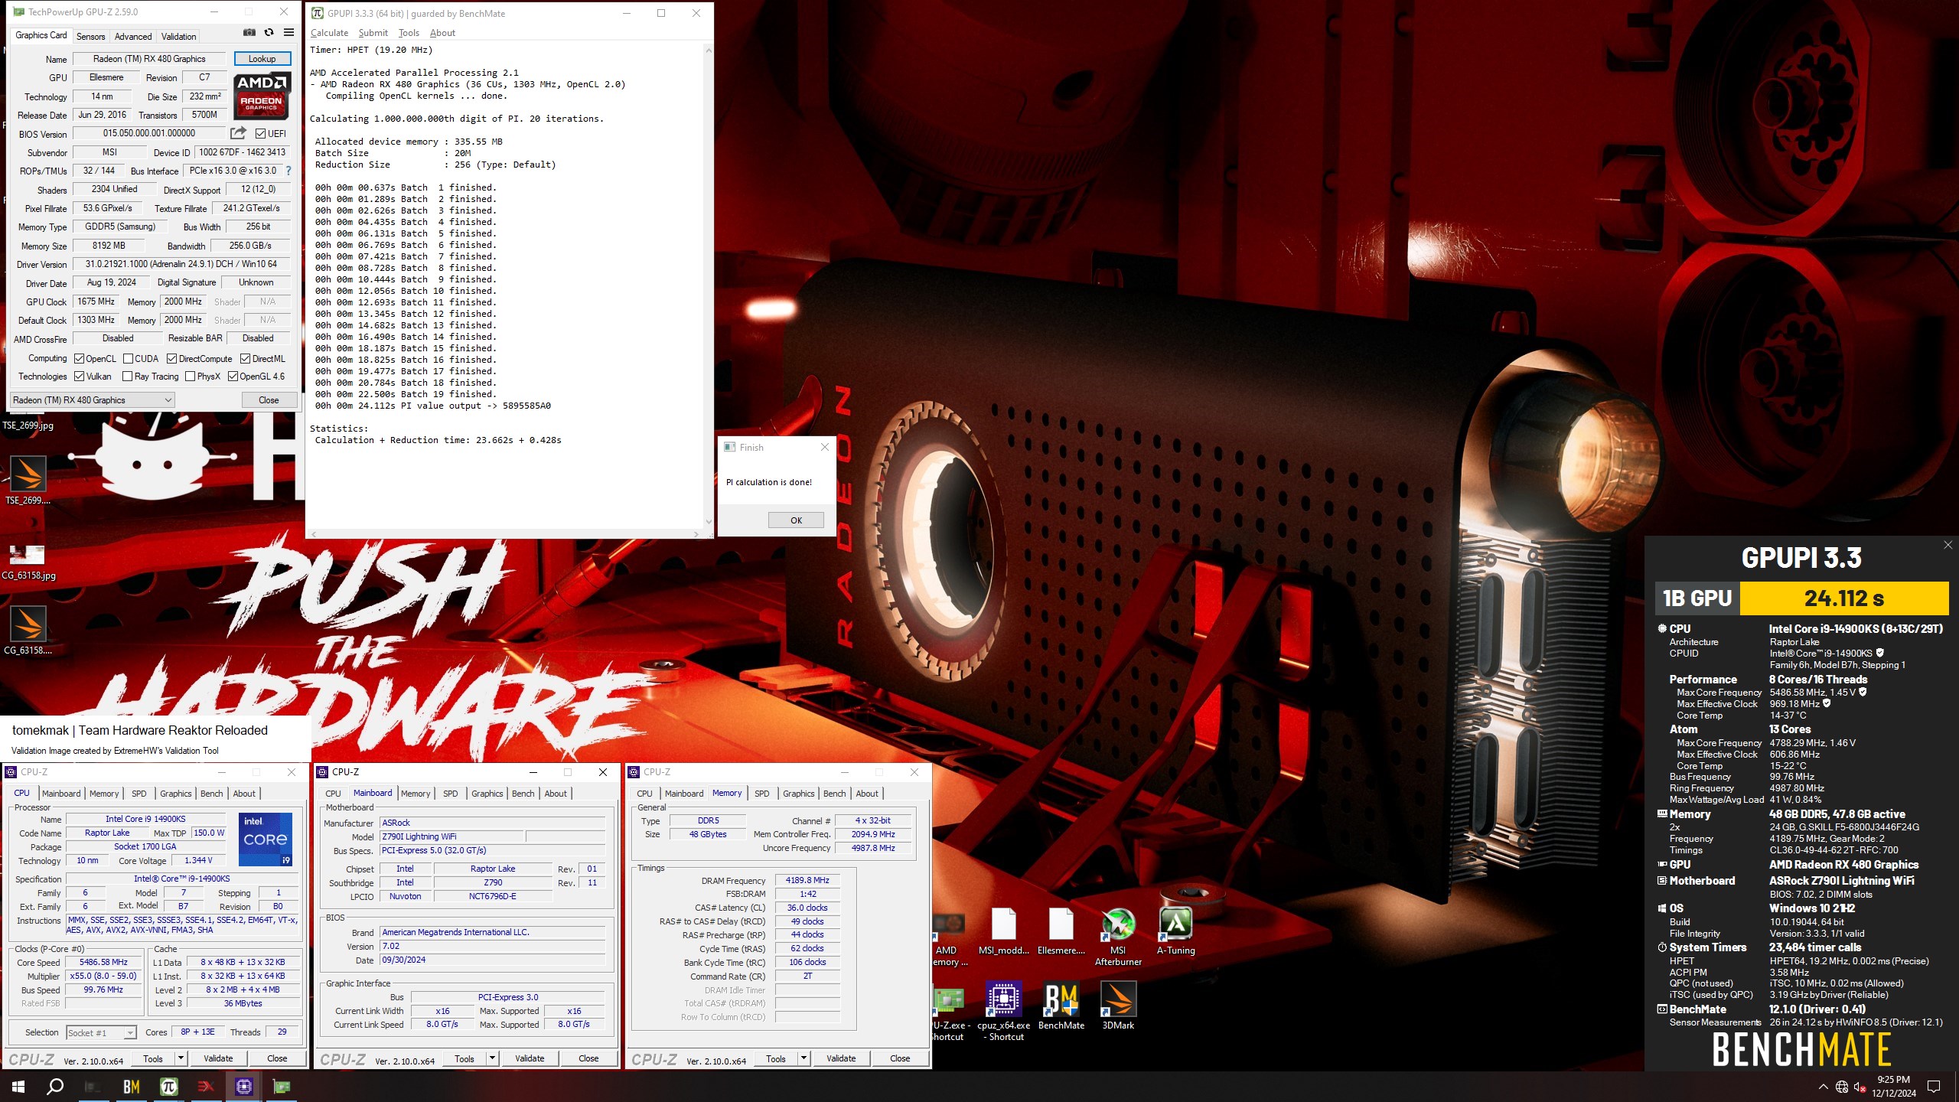Switch to the Validation tab in GPU-Z
This screenshot has width=1959, height=1102.
(178, 36)
